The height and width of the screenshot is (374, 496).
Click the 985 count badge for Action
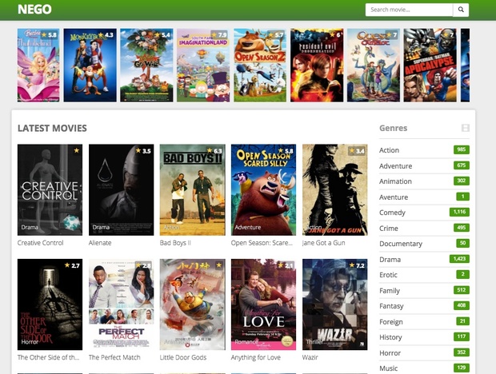point(462,149)
